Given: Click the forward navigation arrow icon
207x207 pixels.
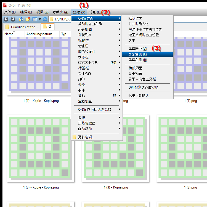Looking at the screenshot, I should [x=13, y=19].
